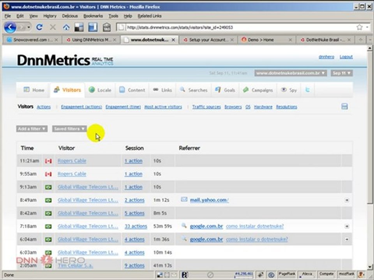Reload the page with the refresh icon

[39, 27]
